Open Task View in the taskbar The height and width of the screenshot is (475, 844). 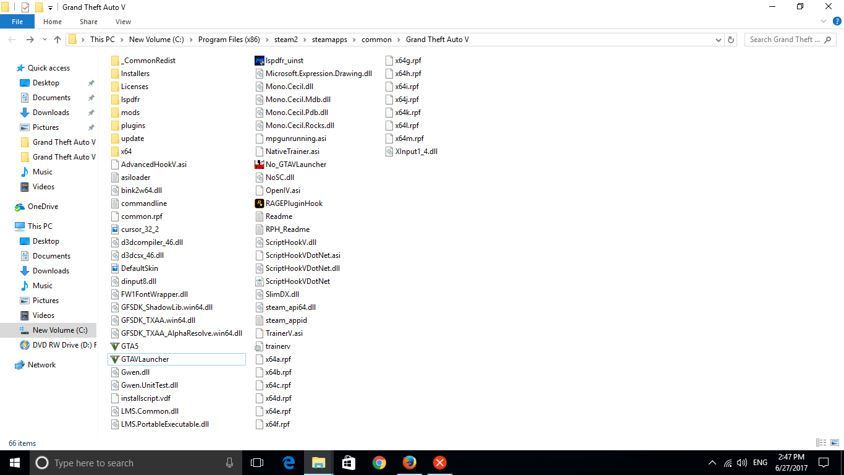pos(257,463)
